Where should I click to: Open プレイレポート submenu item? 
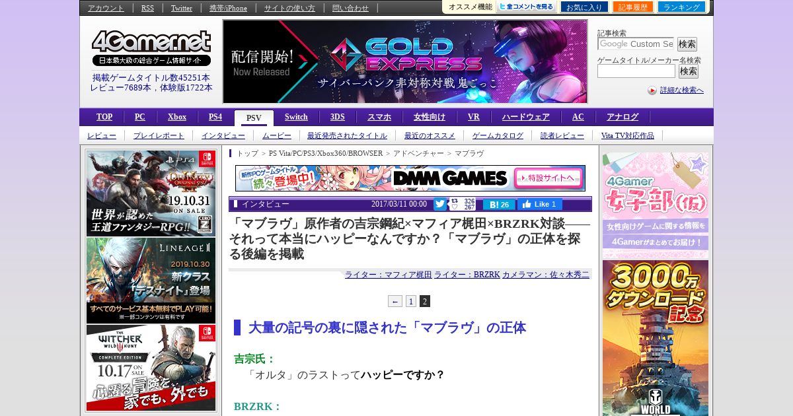point(159,135)
